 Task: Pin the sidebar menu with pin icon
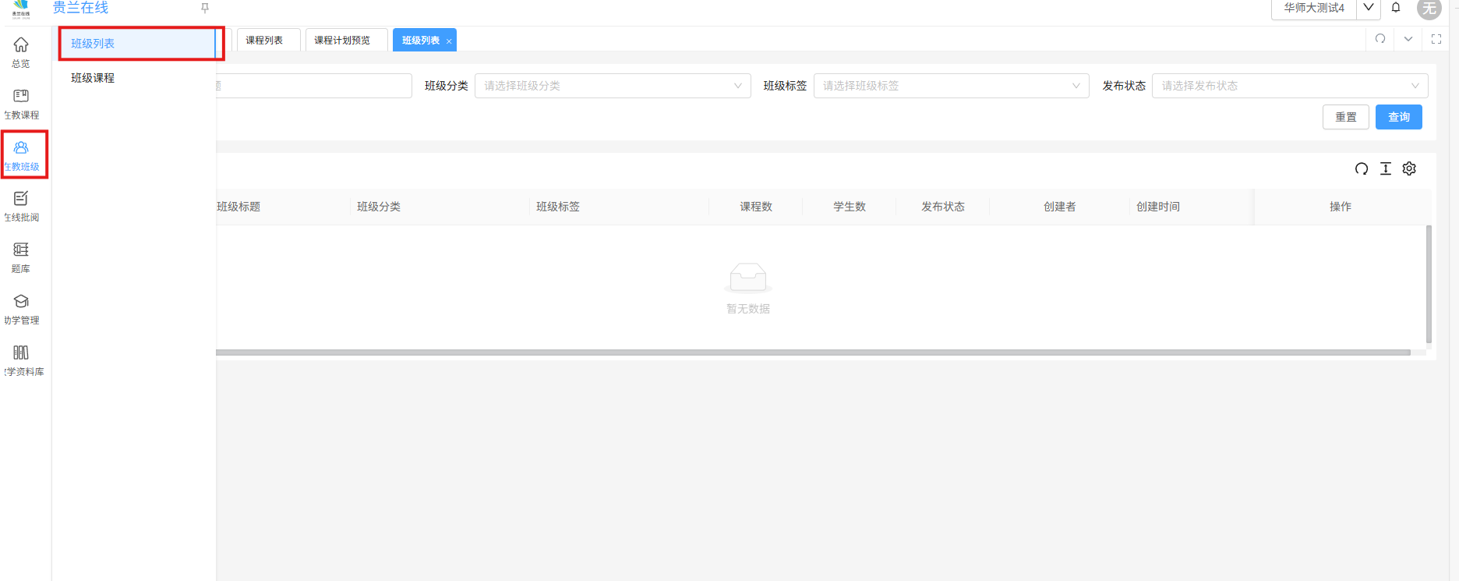pos(205,8)
